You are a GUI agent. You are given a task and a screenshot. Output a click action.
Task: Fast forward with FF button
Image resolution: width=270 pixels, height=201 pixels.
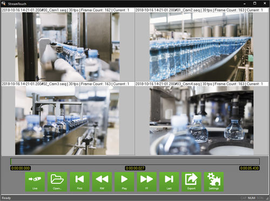(x=147, y=182)
